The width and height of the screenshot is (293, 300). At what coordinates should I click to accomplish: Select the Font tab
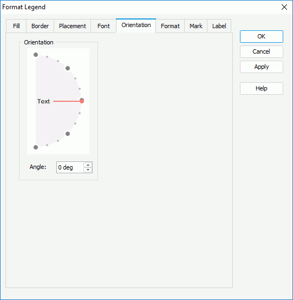(103, 26)
